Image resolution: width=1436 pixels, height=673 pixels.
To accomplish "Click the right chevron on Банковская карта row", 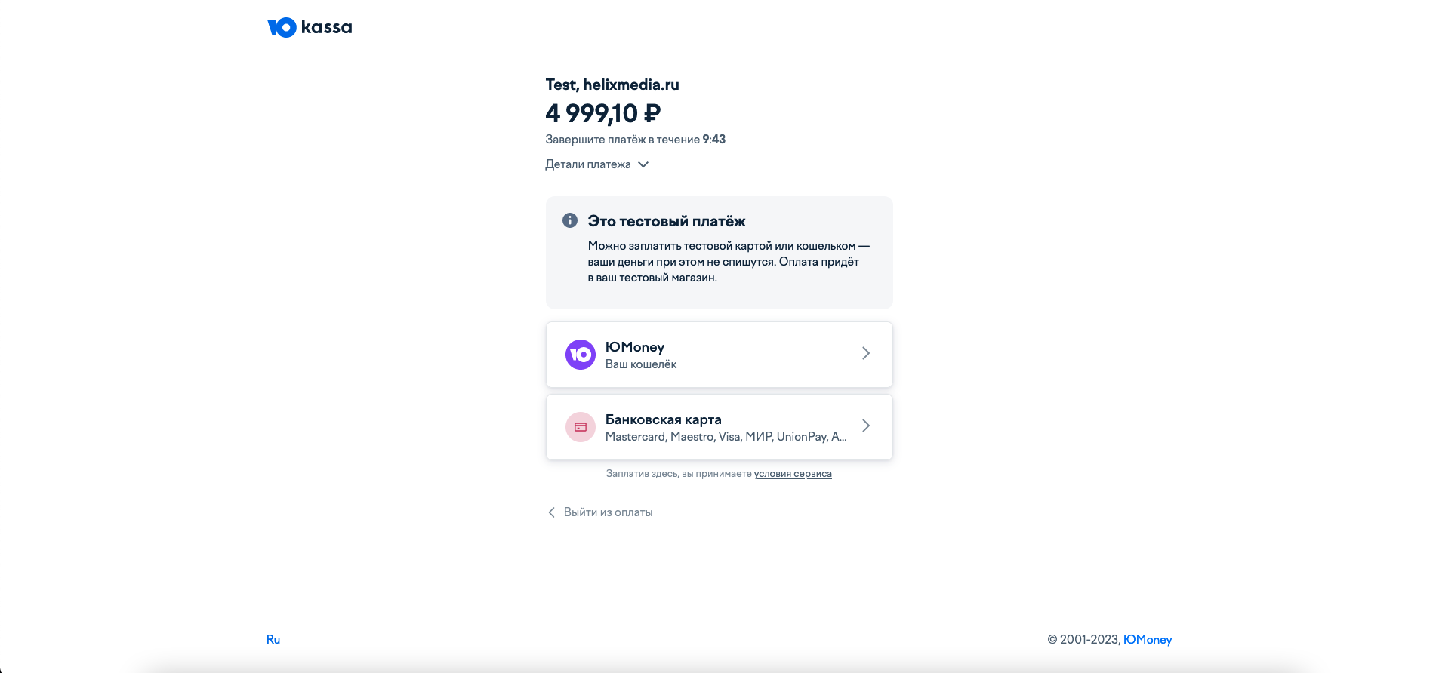I will (x=866, y=426).
